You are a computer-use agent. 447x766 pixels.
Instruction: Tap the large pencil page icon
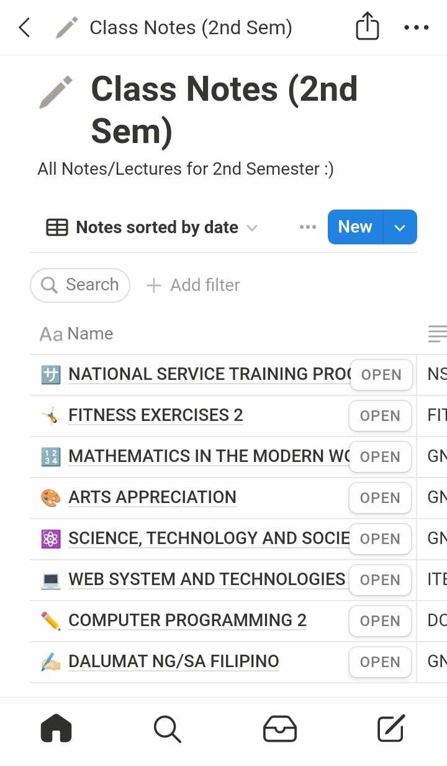click(56, 92)
